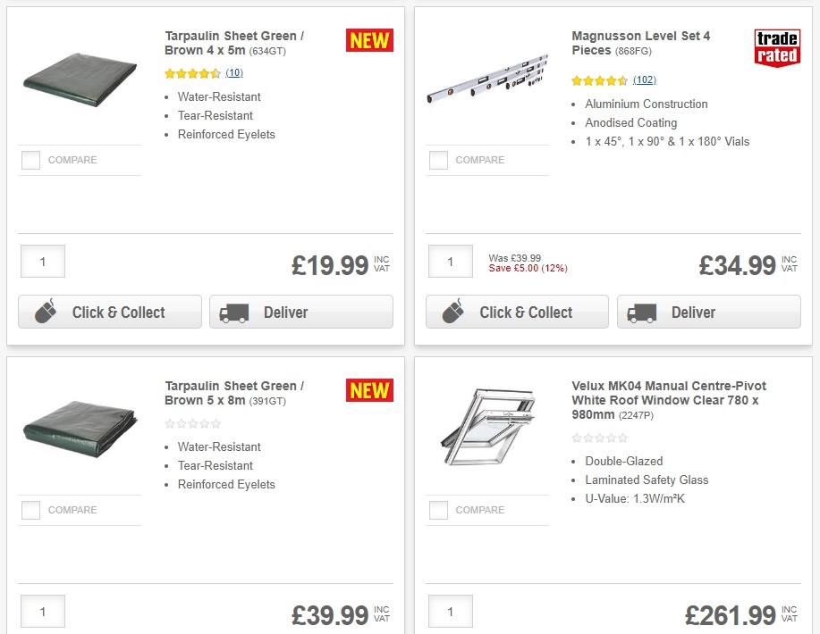Enable COMPARE for Magnusson Level Set
Viewport: 820px width, 634px height.
[x=438, y=160]
